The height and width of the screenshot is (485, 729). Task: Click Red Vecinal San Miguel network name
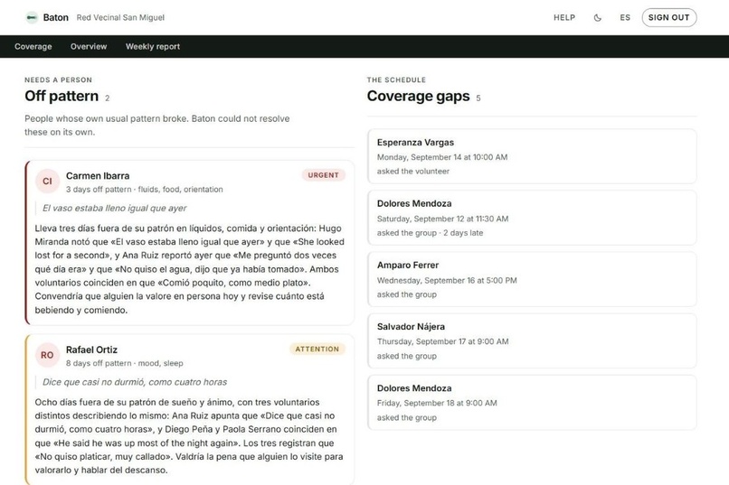[120, 18]
